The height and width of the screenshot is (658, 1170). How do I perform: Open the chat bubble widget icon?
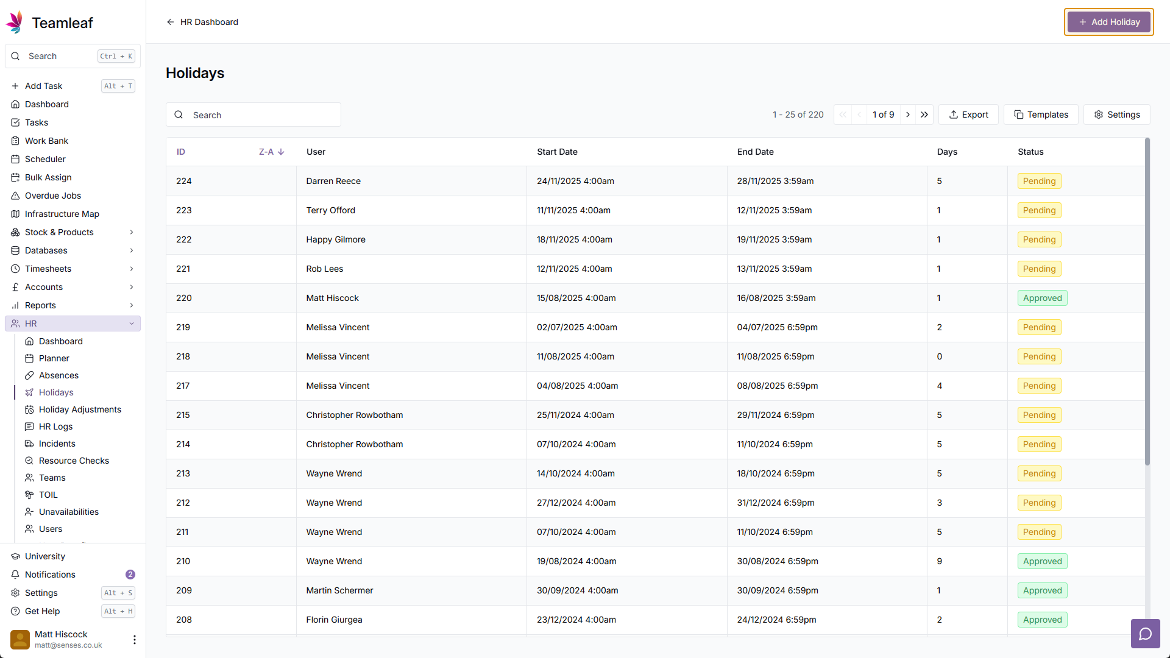1145,634
